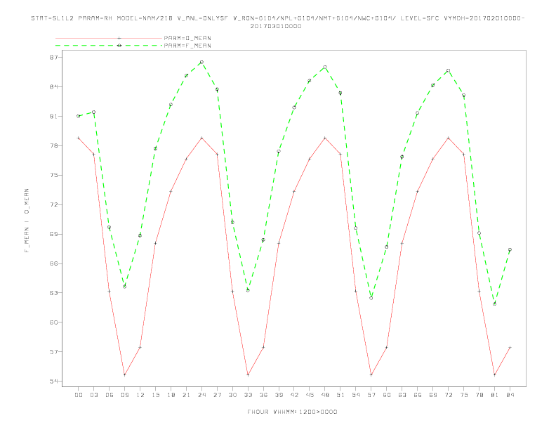The image size is (556, 430).
Task: Click the x-axis tick label 00
Action: click(x=79, y=395)
